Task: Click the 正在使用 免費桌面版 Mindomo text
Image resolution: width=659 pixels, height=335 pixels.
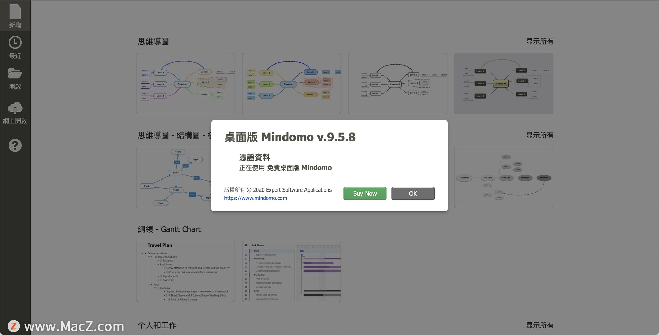Action: pyautogui.click(x=285, y=168)
